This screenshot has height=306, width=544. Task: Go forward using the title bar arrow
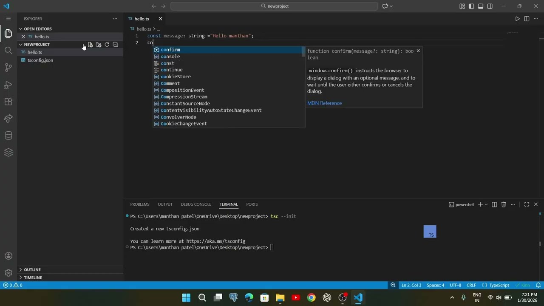tap(164, 6)
